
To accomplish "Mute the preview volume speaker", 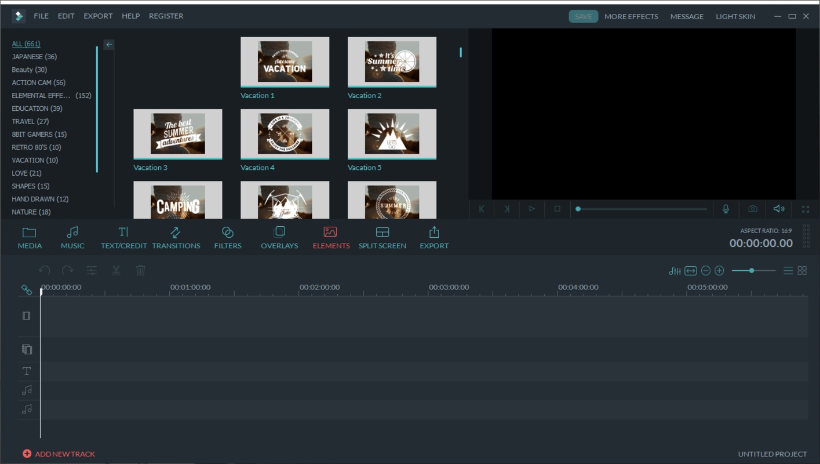I will (x=779, y=209).
